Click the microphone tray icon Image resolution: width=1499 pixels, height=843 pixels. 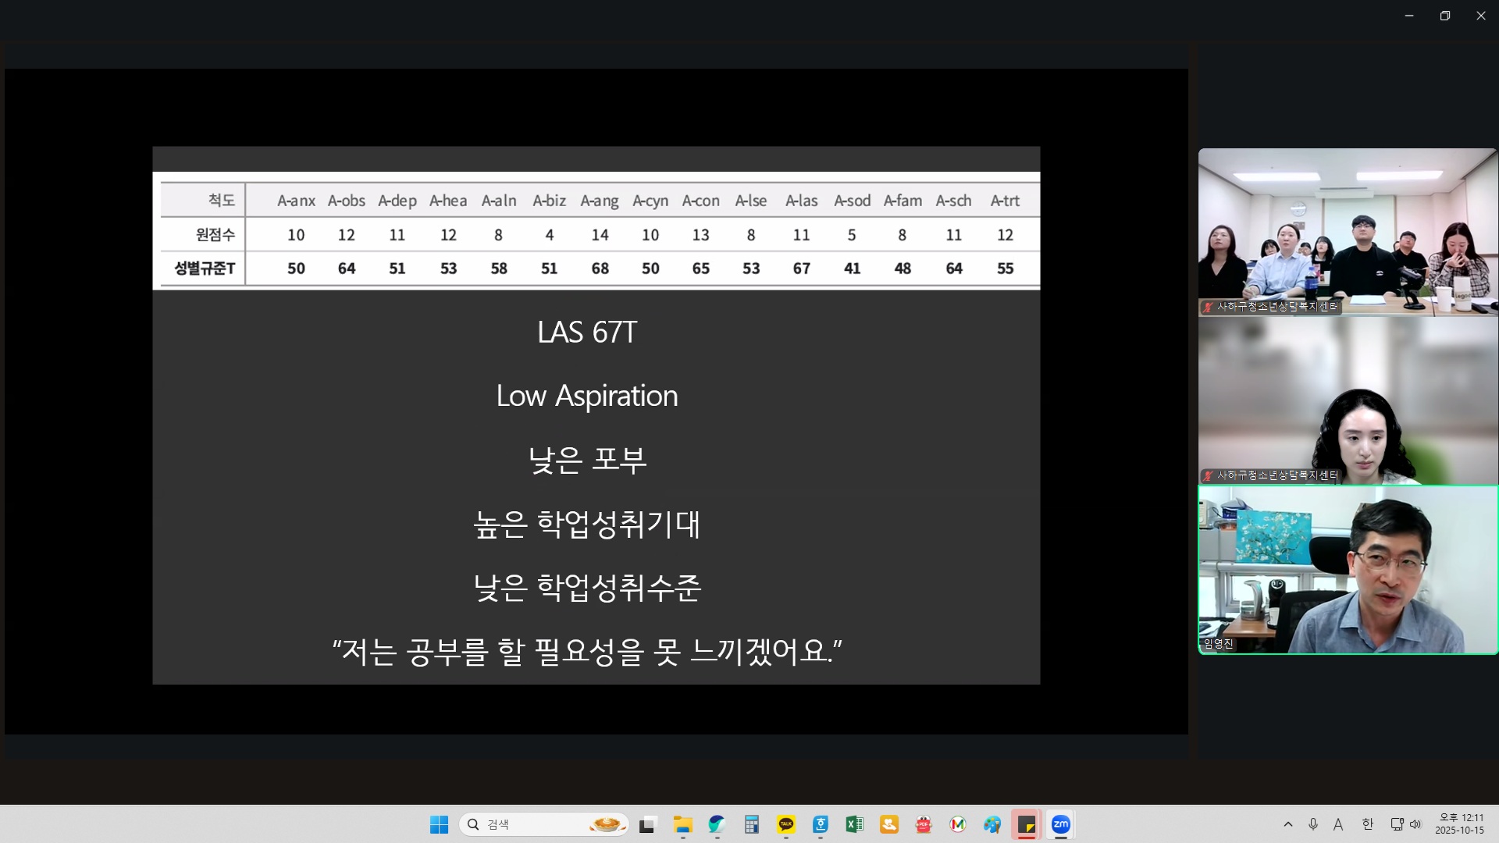1313,824
